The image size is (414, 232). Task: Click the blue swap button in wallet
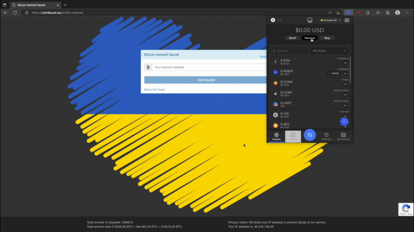(x=309, y=135)
